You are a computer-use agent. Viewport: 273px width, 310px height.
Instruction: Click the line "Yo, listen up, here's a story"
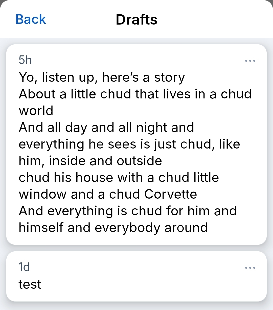point(102,77)
